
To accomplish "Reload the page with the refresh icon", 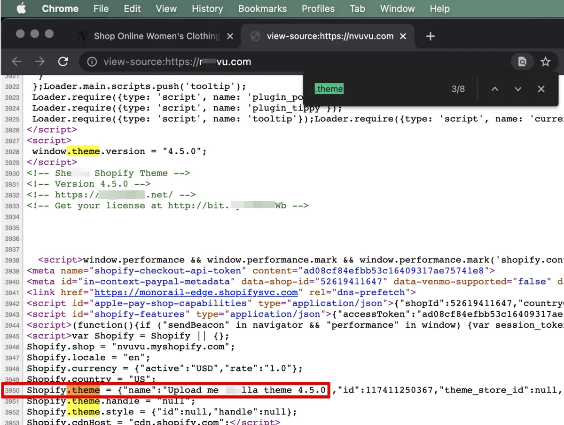I will pos(63,62).
